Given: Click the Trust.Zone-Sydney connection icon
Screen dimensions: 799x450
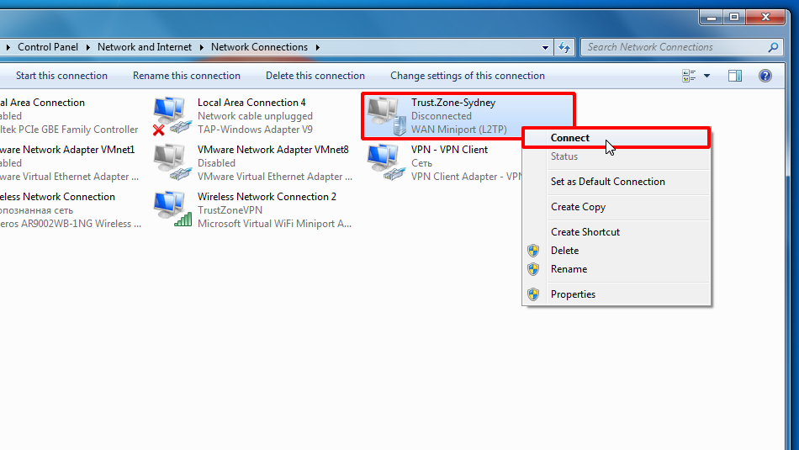Looking at the screenshot, I should tap(384, 116).
